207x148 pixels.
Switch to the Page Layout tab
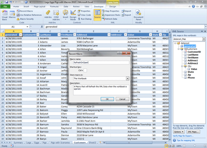coord(39,6)
